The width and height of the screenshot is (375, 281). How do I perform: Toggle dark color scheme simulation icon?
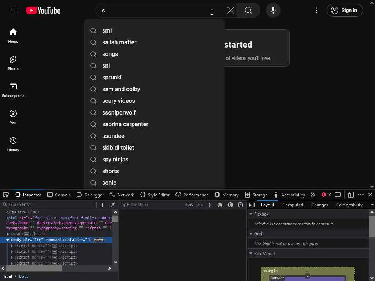(x=230, y=205)
